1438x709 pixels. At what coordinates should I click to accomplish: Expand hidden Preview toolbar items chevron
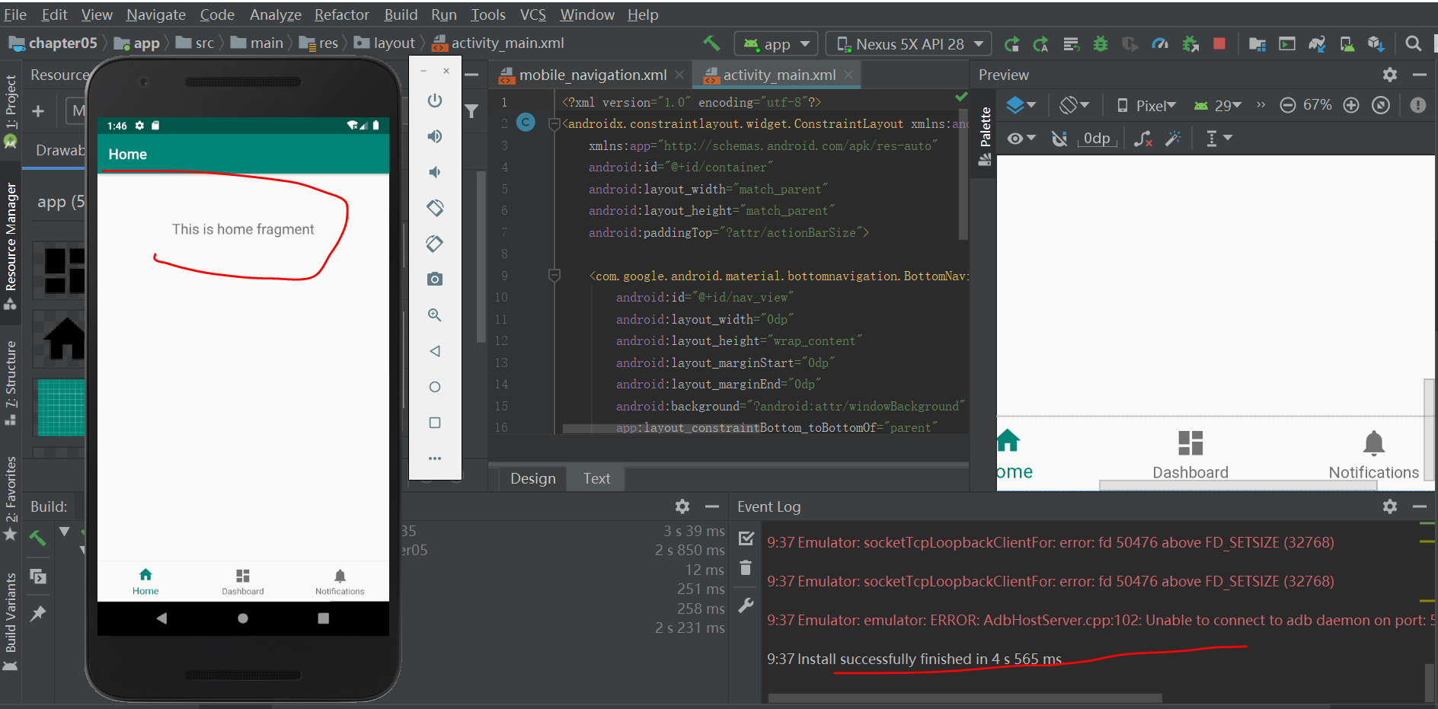point(1261,105)
